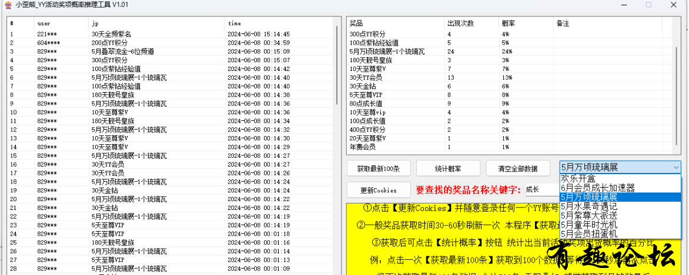Click the time column header
689x275 pixels.
coord(279,23)
